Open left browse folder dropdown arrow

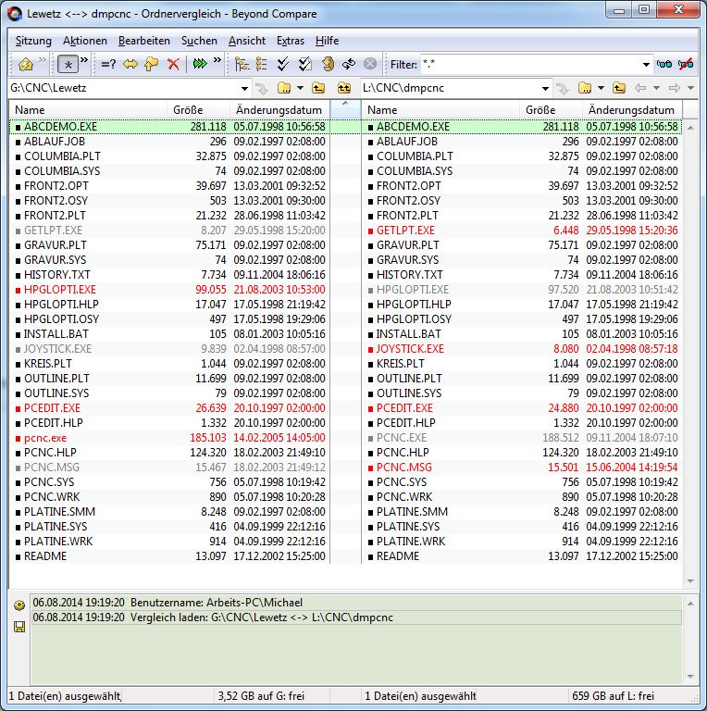300,88
